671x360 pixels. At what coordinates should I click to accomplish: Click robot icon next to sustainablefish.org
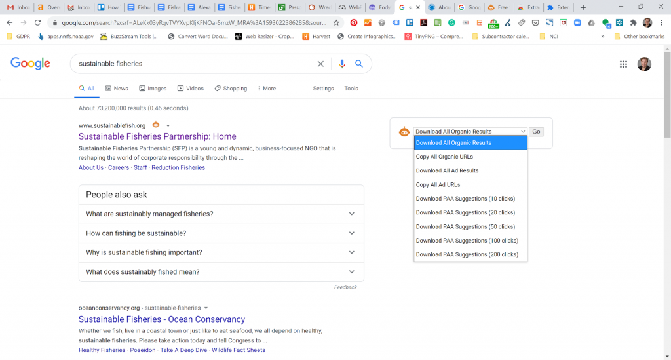tap(156, 125)
